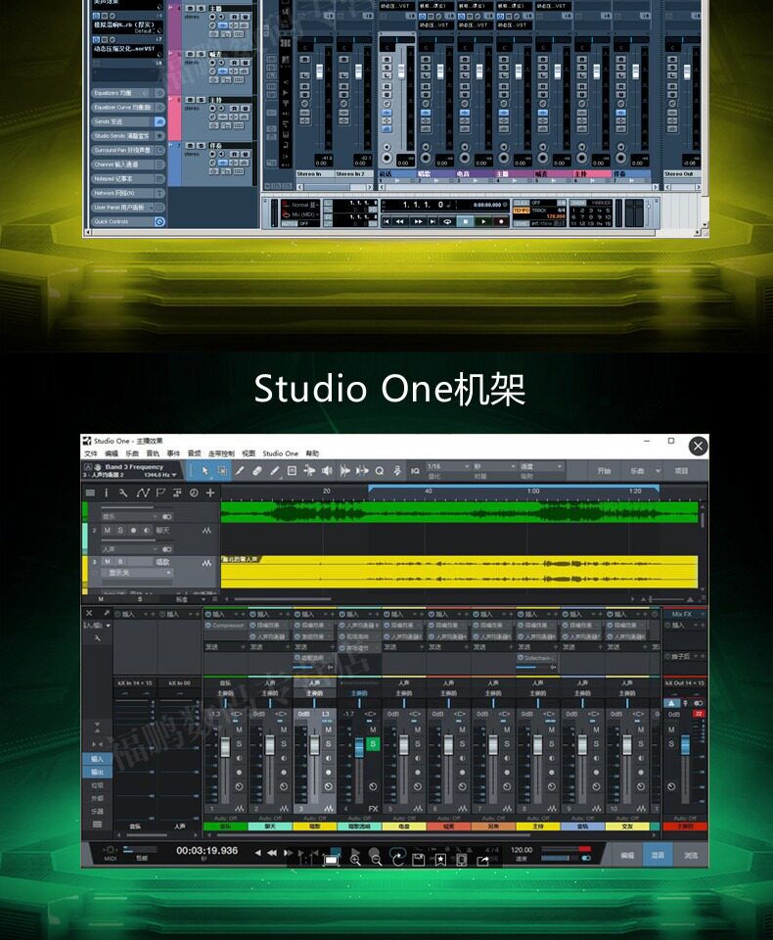Solo track 2 聊天 in Studio One arrangement
The image size is (773, 940).
click(120, 531)
